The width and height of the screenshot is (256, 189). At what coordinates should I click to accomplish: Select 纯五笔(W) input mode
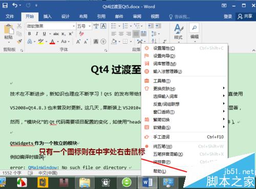click(184, 146)
